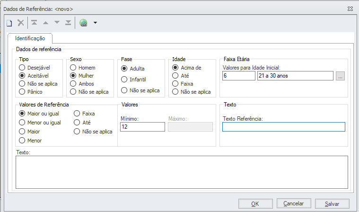Select Aceitável under Tipo
The width and height of the screenshot is (359, 212).
34,76
